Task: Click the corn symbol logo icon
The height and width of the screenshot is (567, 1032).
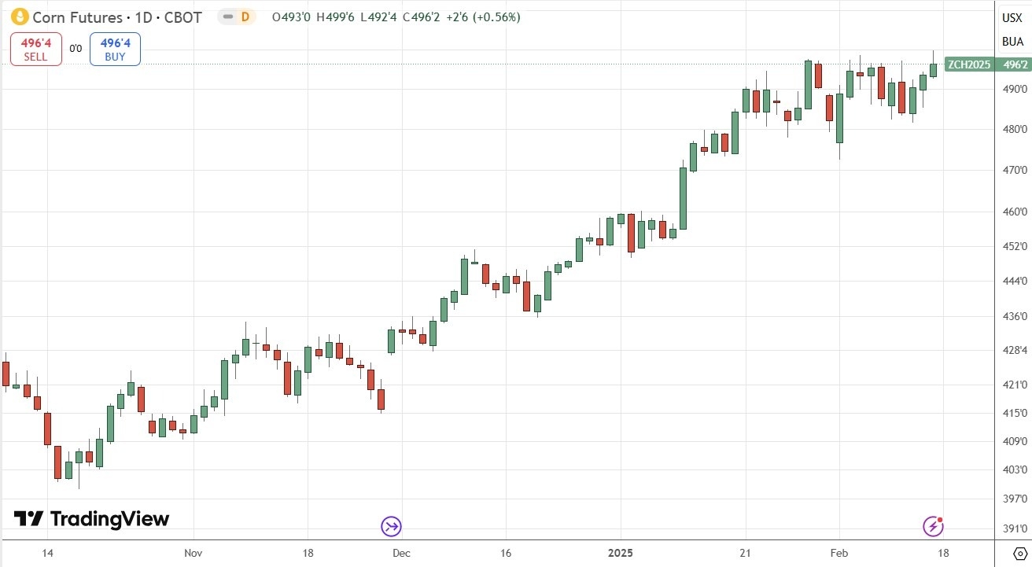Action: coord(19,17)
